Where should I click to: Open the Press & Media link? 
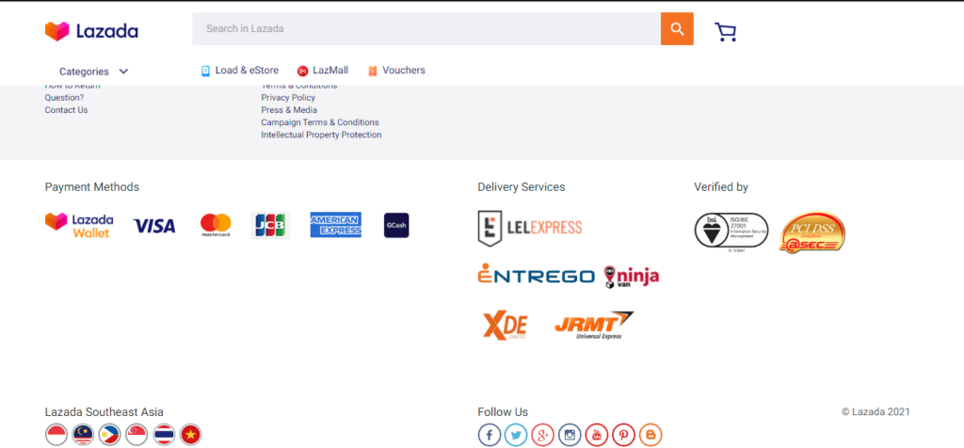point(289,110)
